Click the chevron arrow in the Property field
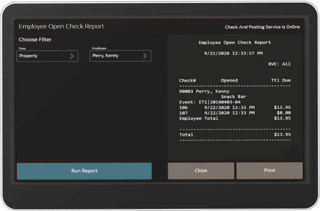 click(72, 56)
